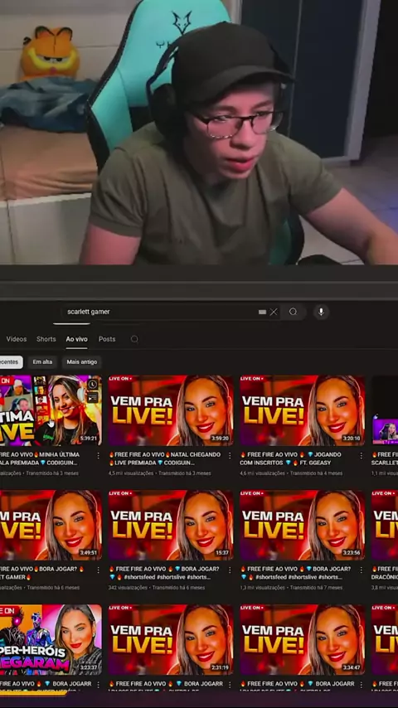
Task: Switch to the Vídeos tab
Action: click(x=17, y=339)
